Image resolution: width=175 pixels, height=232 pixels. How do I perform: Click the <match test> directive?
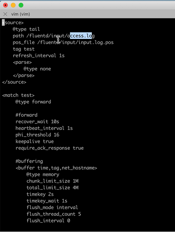pos(18,95)
